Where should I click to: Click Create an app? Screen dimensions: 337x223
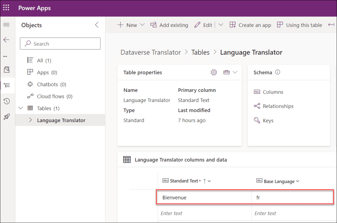[x=250, y=25]
